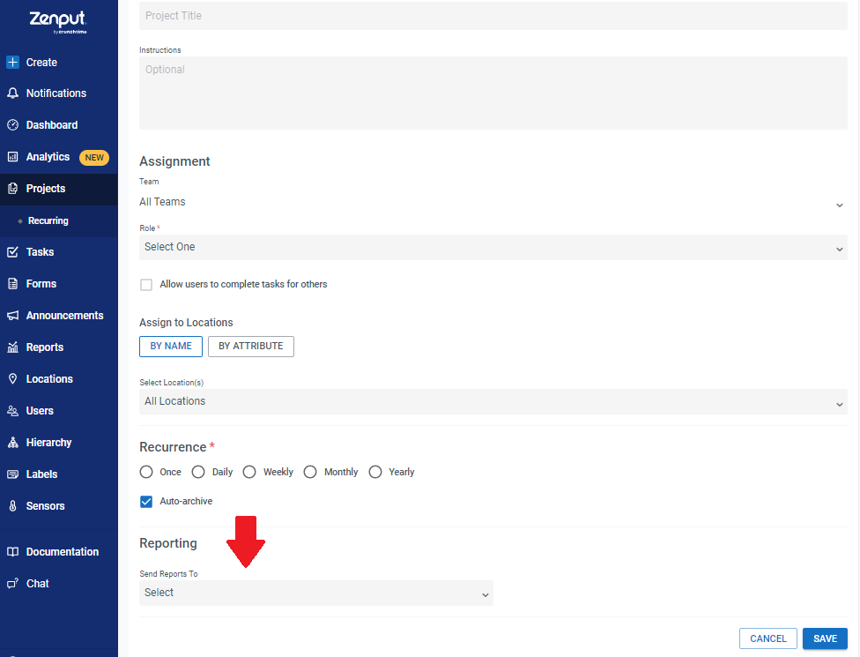
Task: Go to Notifications in the sidebar
Action: (x=56, y=93)
